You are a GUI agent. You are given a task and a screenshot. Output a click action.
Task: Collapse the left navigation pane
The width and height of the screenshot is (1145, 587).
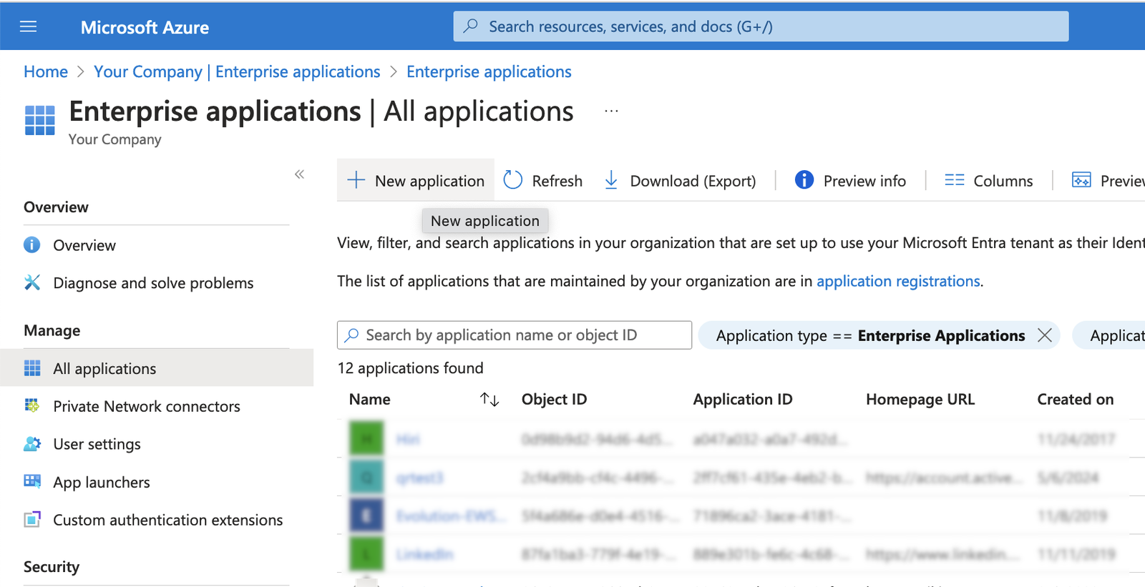tap(299, 174)
